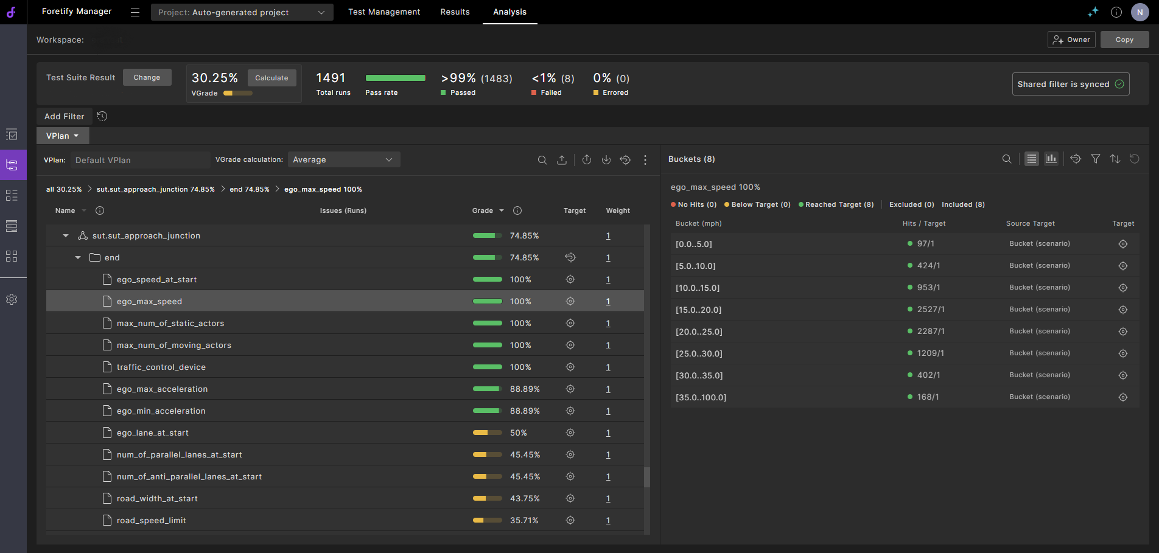Image resolution: width=1159 pixels, height=553 pixels.
Task: Click the search icon in VPlan toolbar
Action: (x=542, y=160)
